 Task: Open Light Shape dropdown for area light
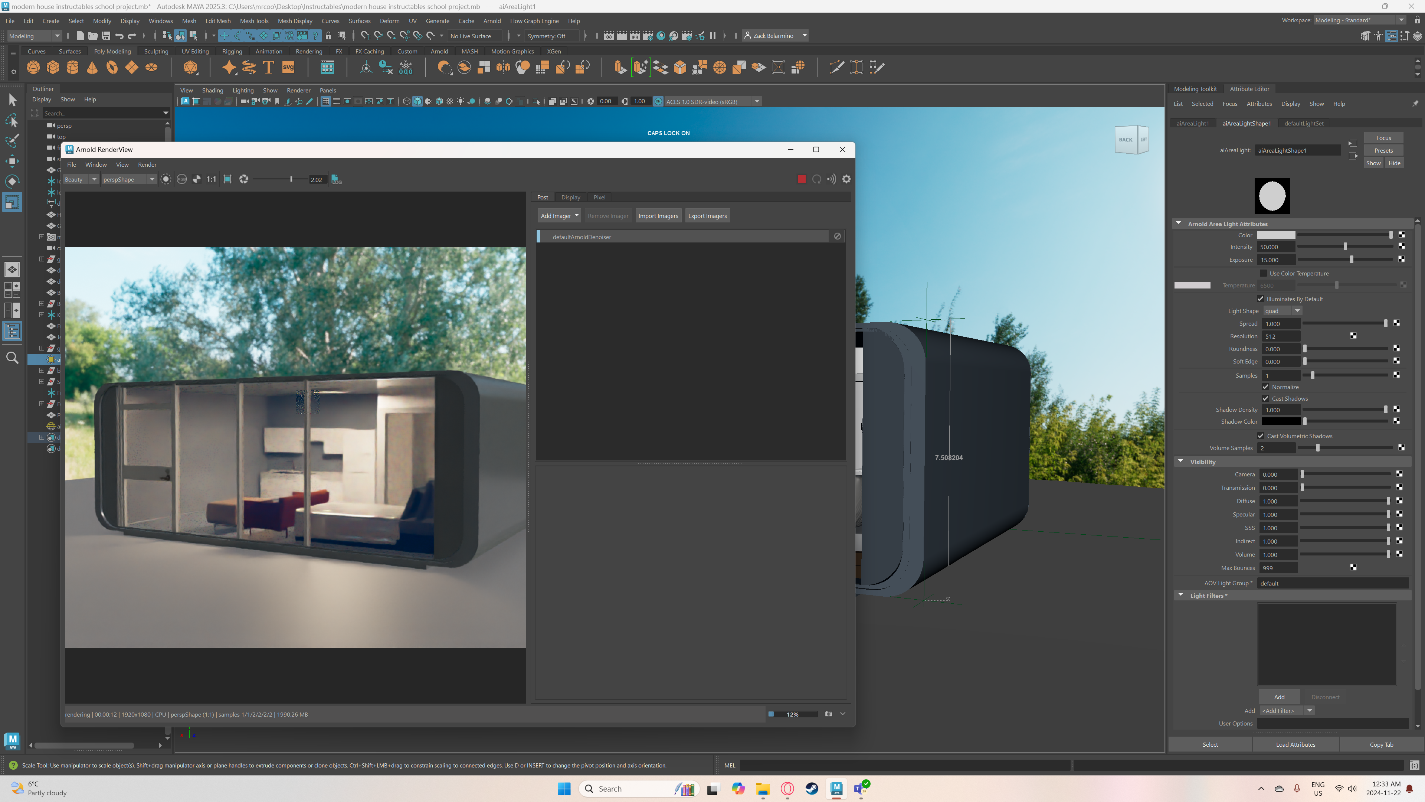(1298, 310)
